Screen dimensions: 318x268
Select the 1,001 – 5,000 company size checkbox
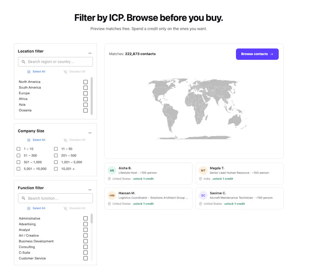click(x=56, y=162)
